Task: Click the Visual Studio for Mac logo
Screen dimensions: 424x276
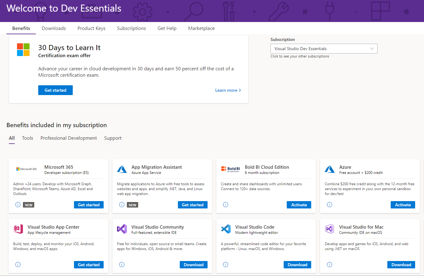Action: point(330,229)
